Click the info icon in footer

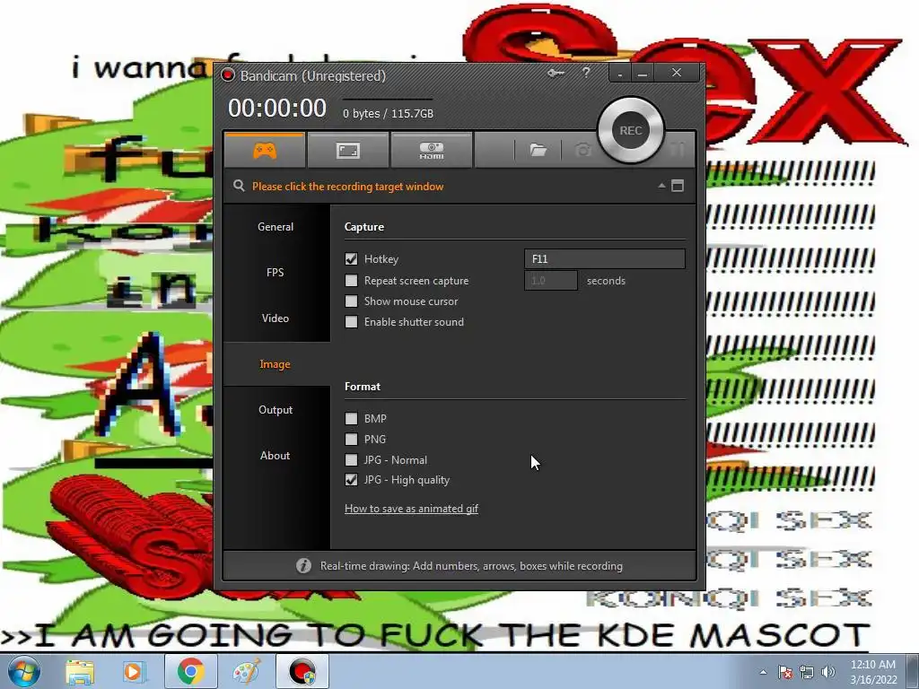(303, 565)
